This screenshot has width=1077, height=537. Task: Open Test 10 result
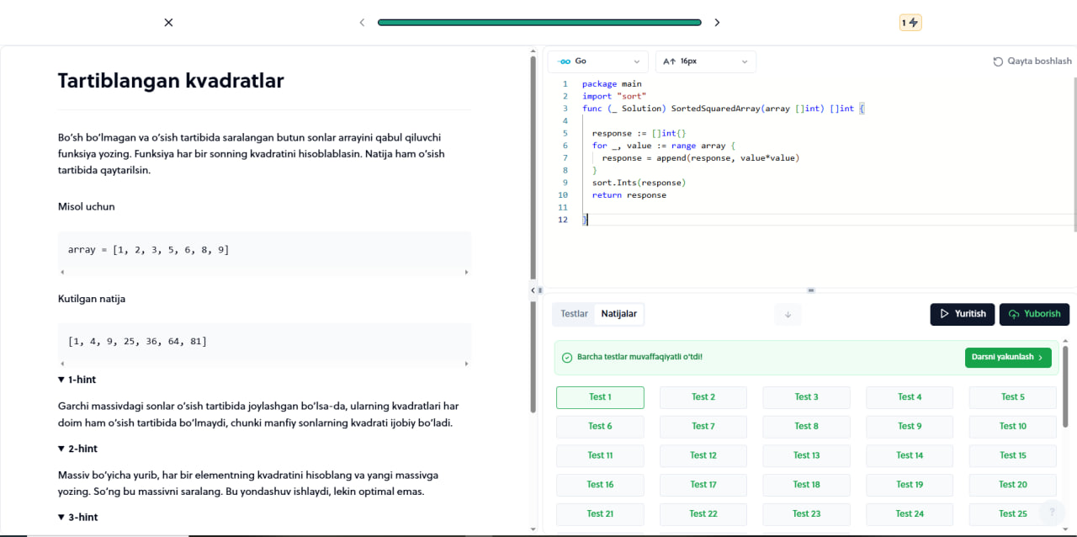pyautogui.click(x=1013, y=427)
